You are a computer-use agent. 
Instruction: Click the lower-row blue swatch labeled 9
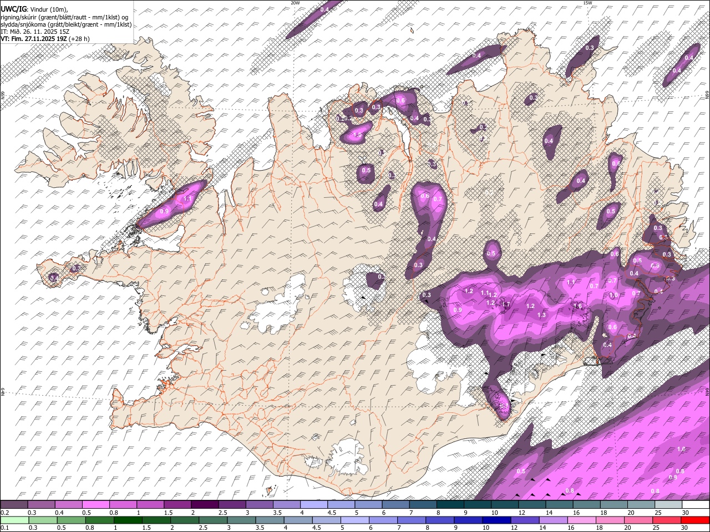tap(468, 520)
